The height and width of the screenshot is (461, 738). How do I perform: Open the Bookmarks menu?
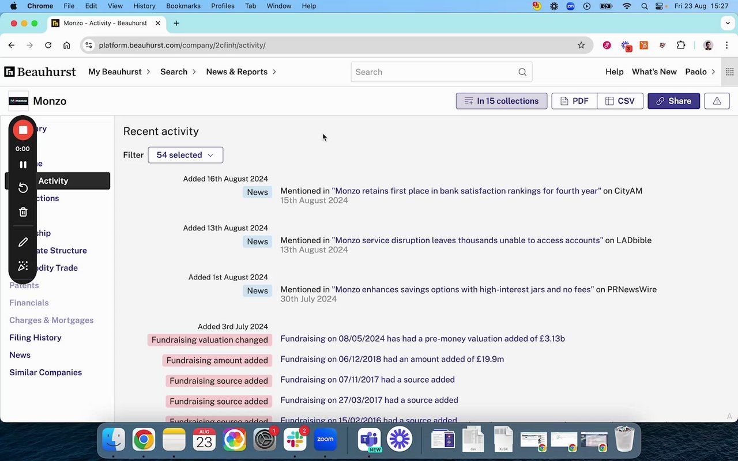click(183, 6)
